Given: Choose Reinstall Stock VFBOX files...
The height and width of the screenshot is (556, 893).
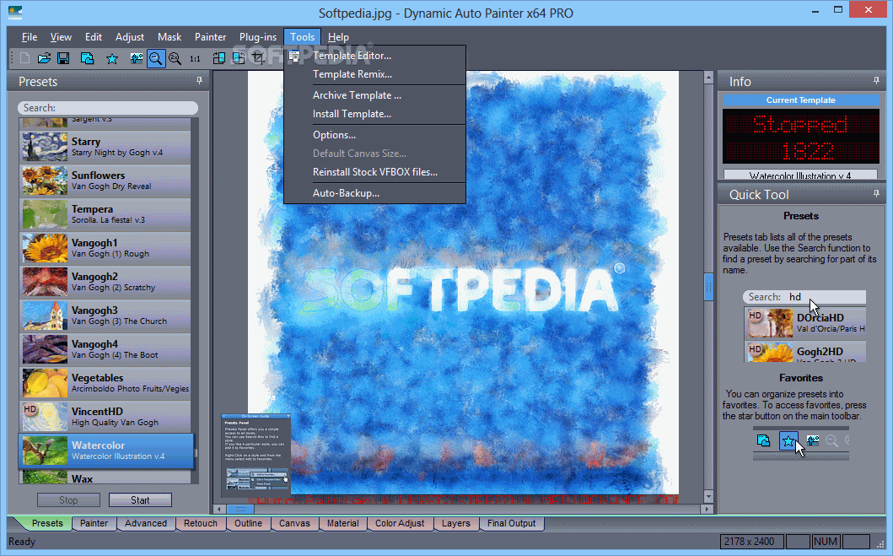Looking at the screenshot, I should pos(374,172).
